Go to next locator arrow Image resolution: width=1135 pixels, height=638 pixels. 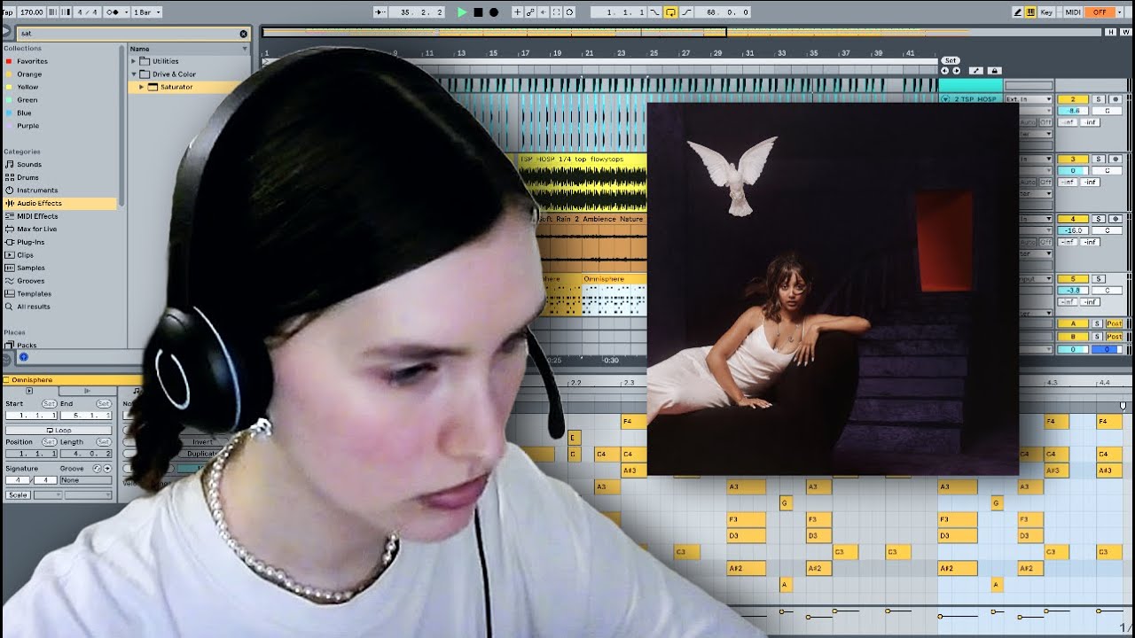(x=956, y=71)
